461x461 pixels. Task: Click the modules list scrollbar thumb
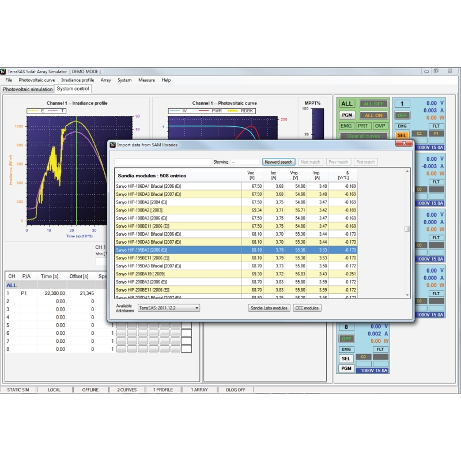(x=407, y=229)
